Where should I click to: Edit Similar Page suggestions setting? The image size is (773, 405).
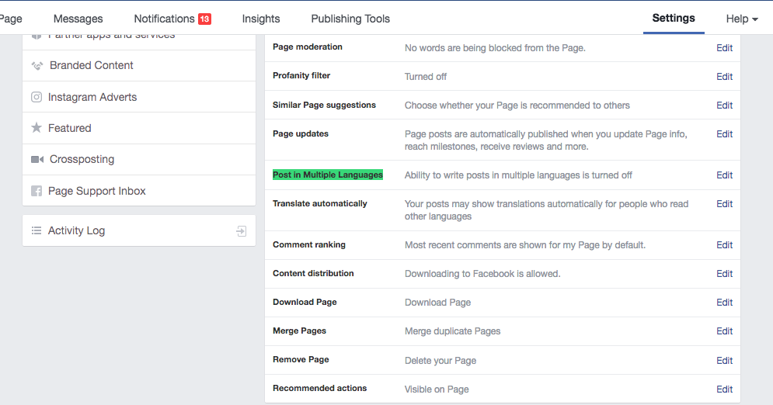(724, 106)
